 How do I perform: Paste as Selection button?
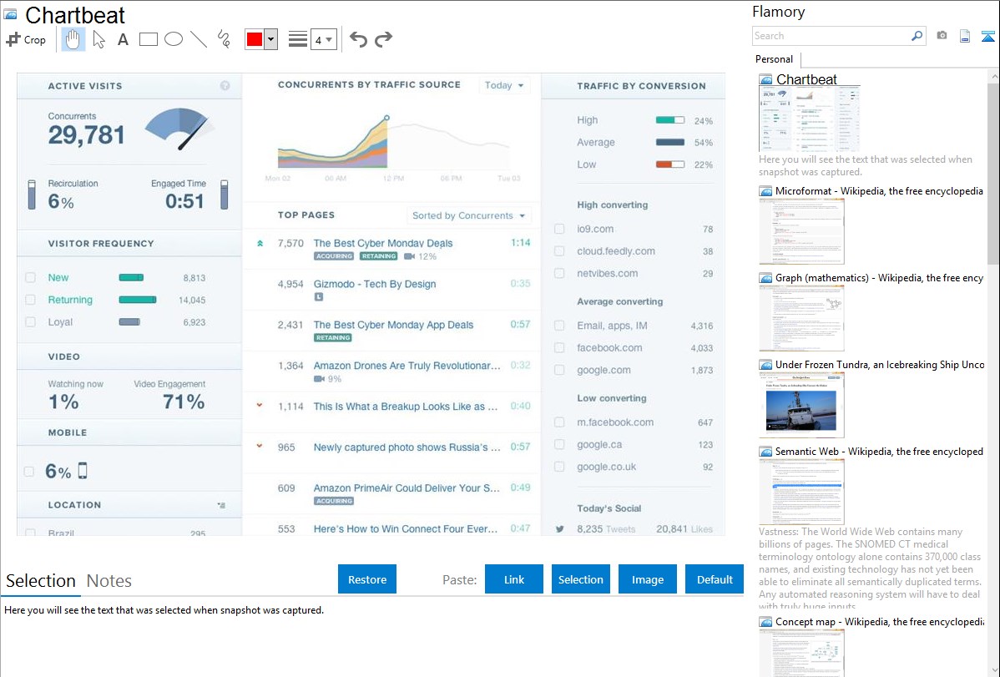pos(581,579)
